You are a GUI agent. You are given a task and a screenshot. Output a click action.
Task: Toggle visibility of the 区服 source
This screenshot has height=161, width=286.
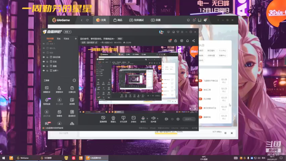click(x=44, y=62)
